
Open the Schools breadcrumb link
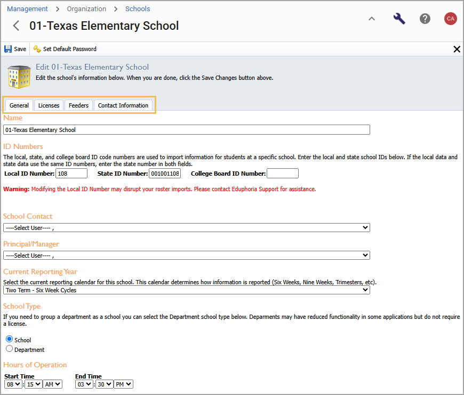[x=138, y=9]
